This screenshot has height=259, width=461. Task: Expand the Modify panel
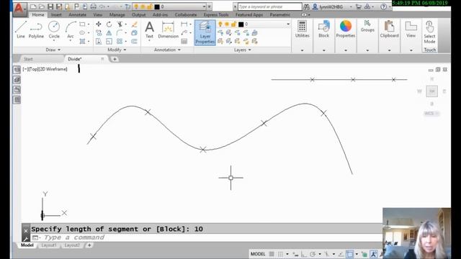click(x=117, y=50)
